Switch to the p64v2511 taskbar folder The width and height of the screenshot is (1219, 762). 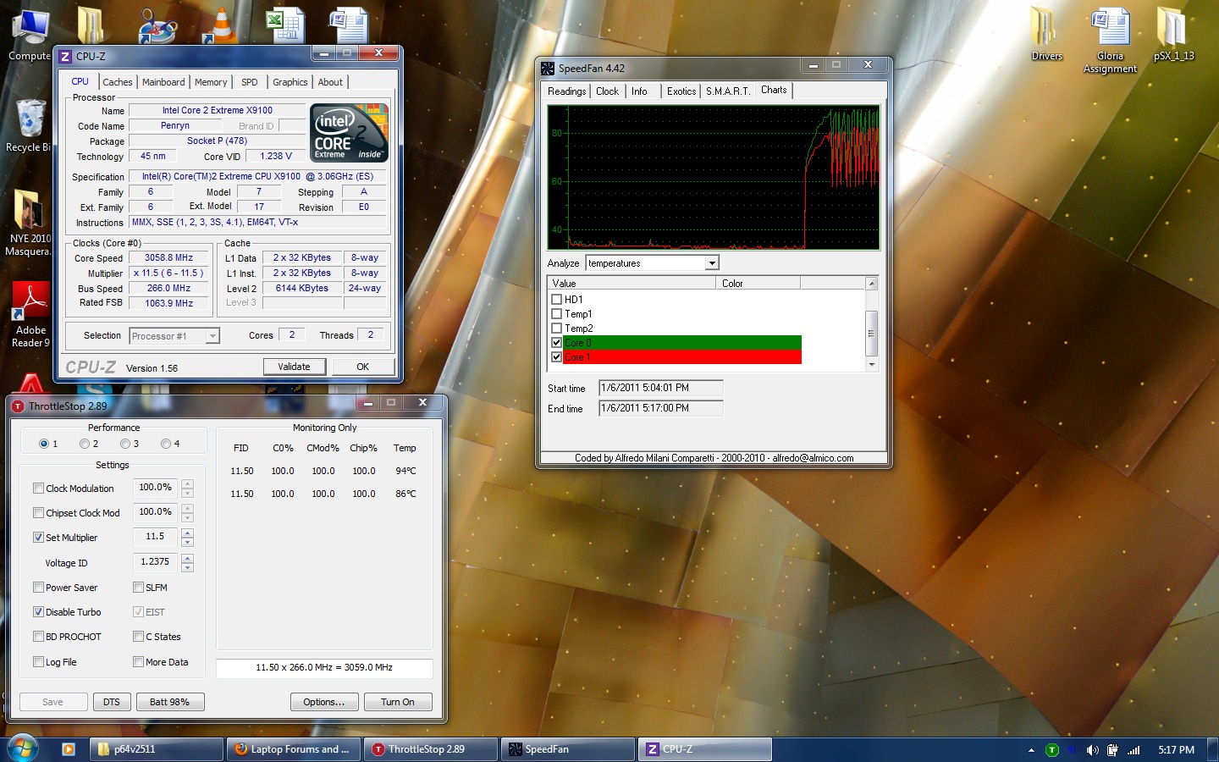point(157,749)
